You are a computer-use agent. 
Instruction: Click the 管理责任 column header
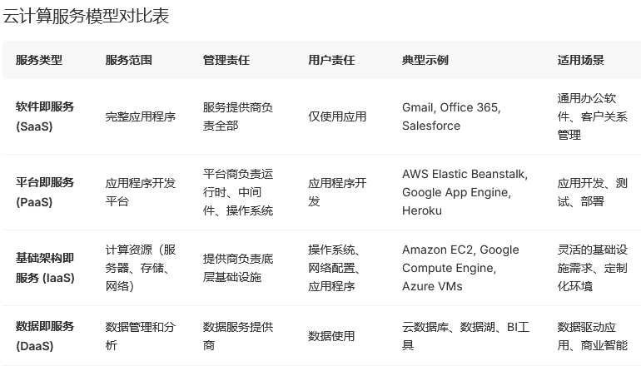coord(226,60)
